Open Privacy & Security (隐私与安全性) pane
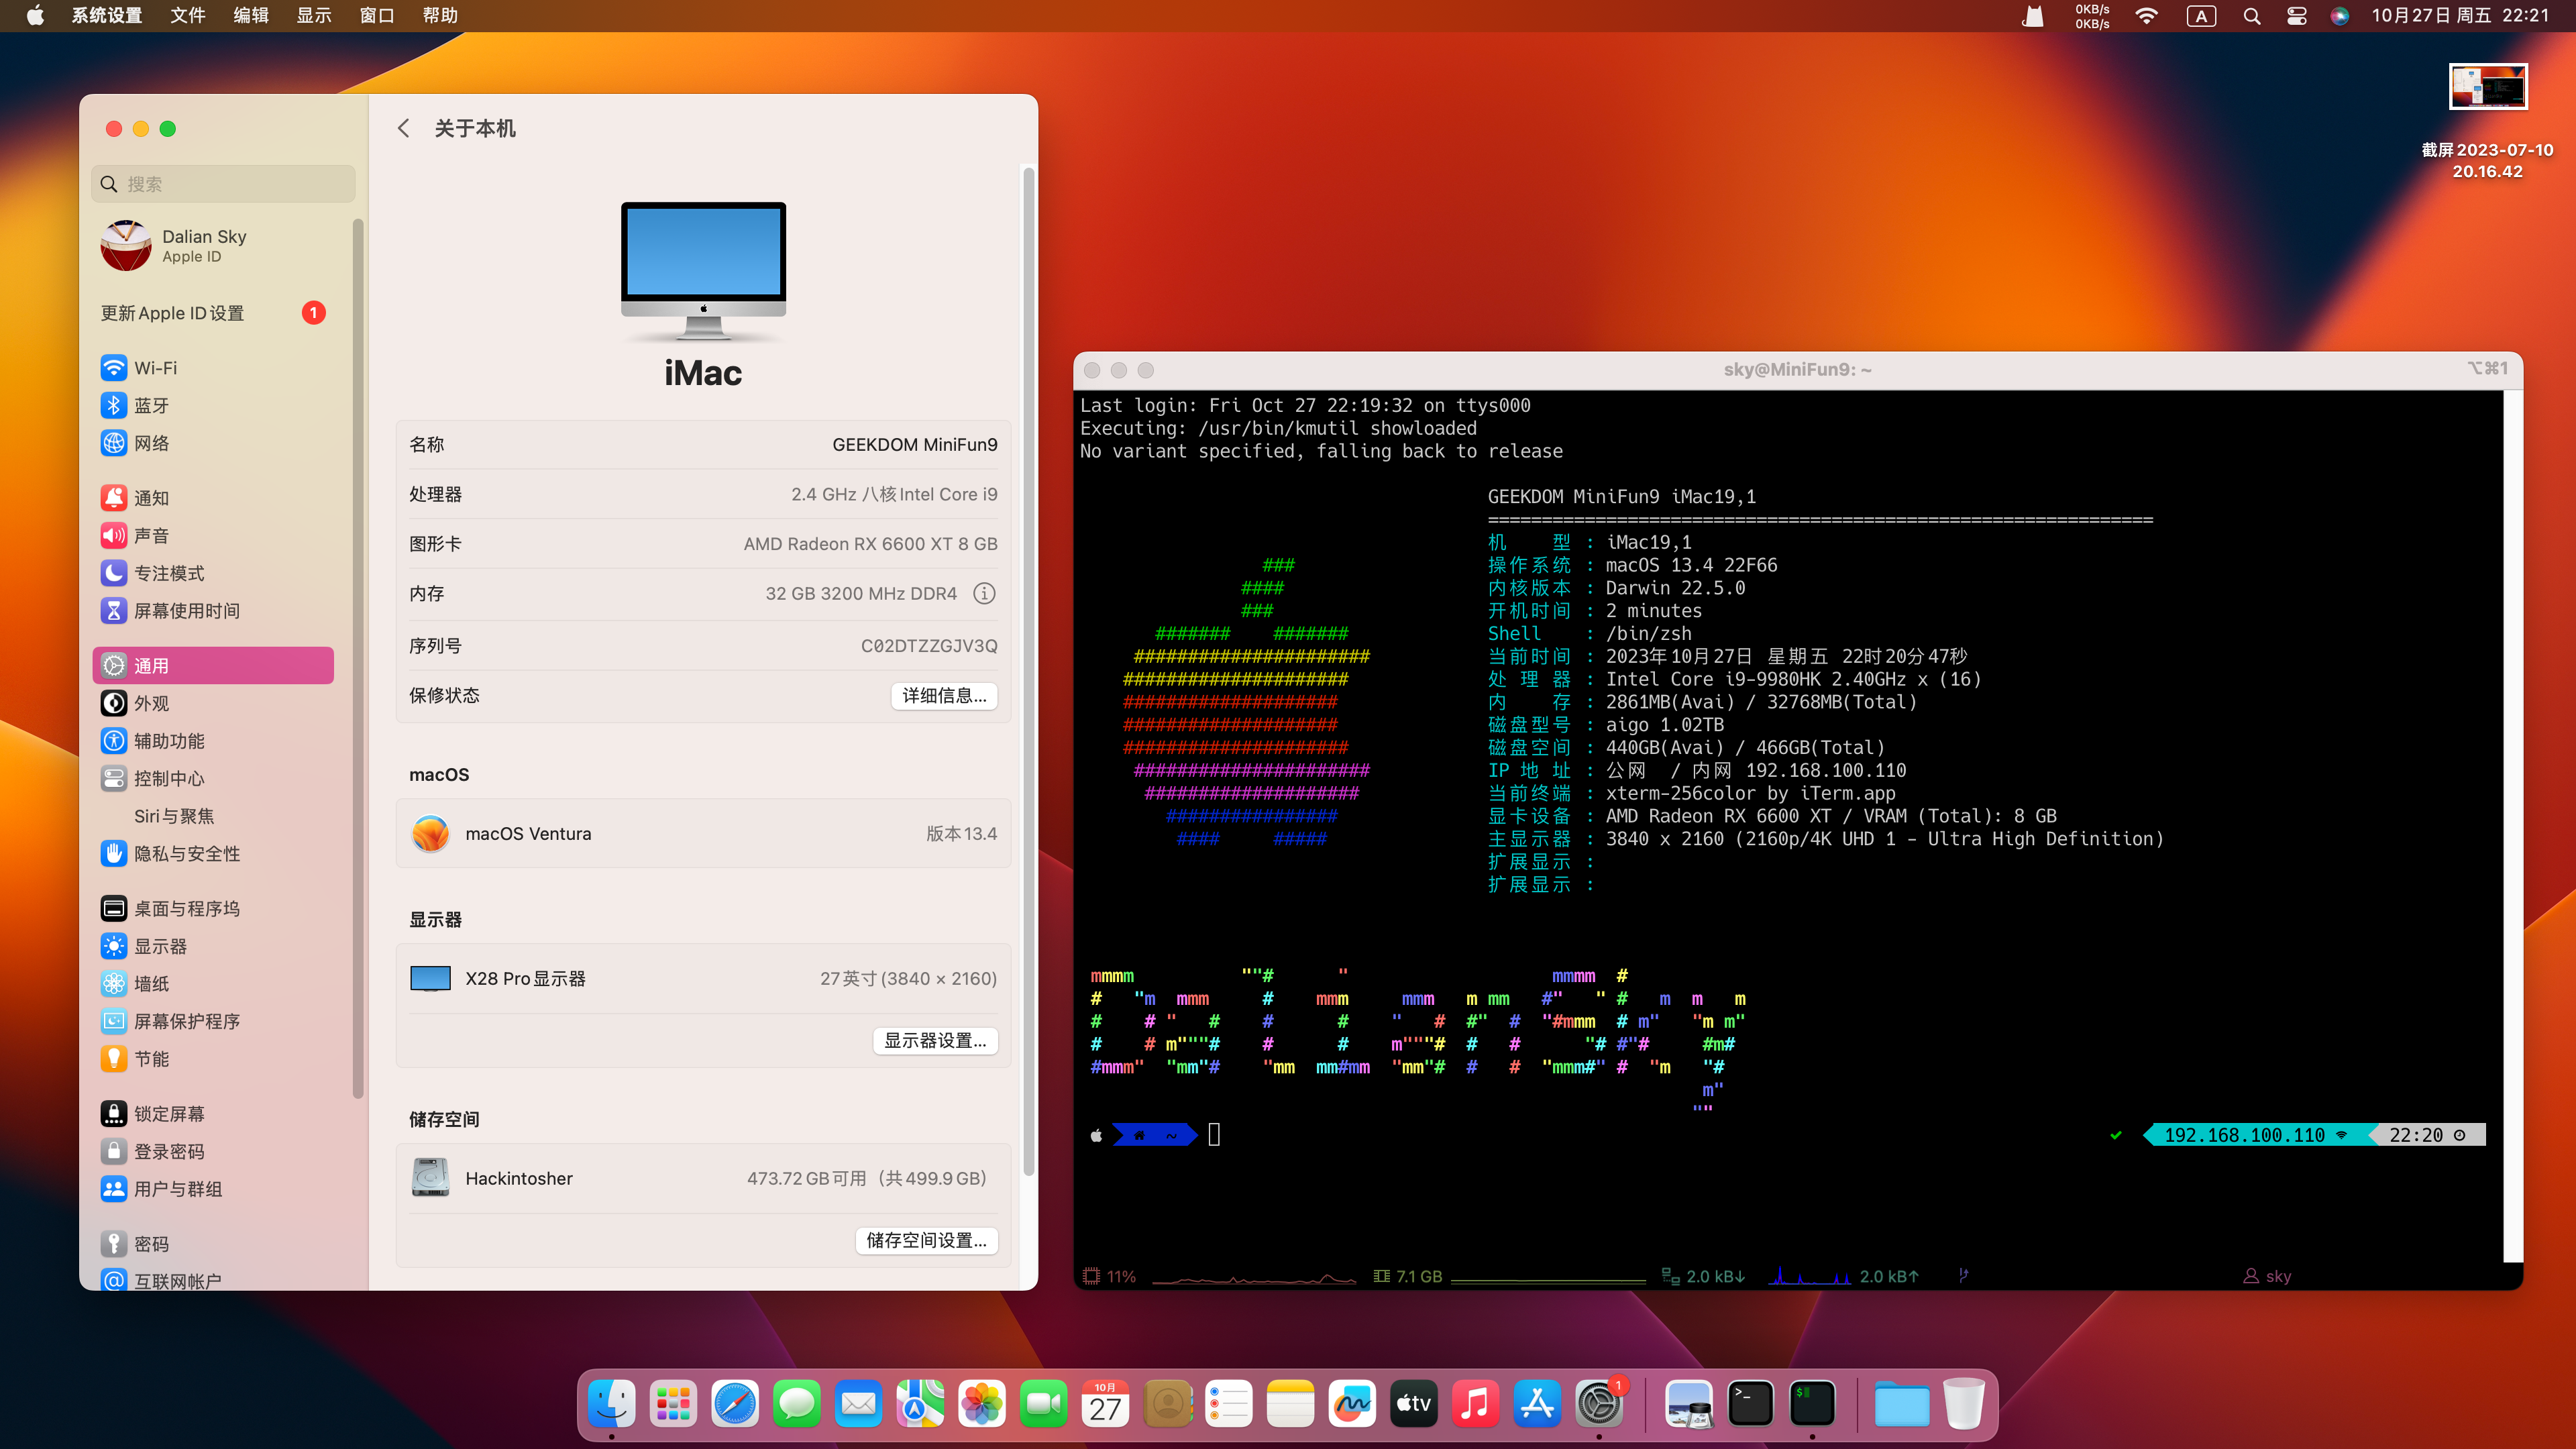 pyautogui.click(x=186, y=853)
